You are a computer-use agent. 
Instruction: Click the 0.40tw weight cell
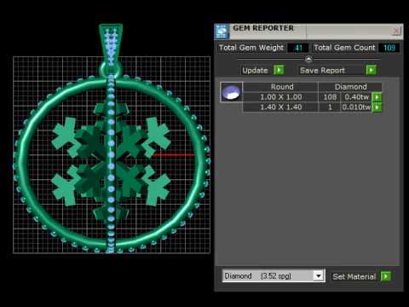(356, 97)
